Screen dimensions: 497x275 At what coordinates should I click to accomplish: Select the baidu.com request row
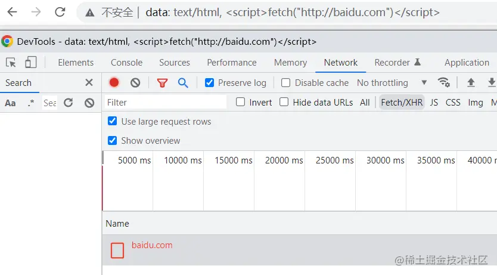[x=300, y=250]
